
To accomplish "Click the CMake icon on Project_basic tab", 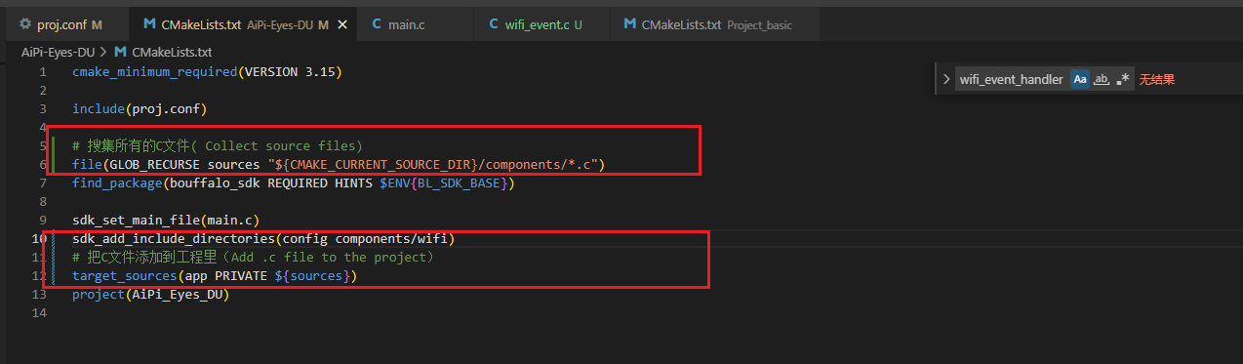I will click(x=630, y=24).
